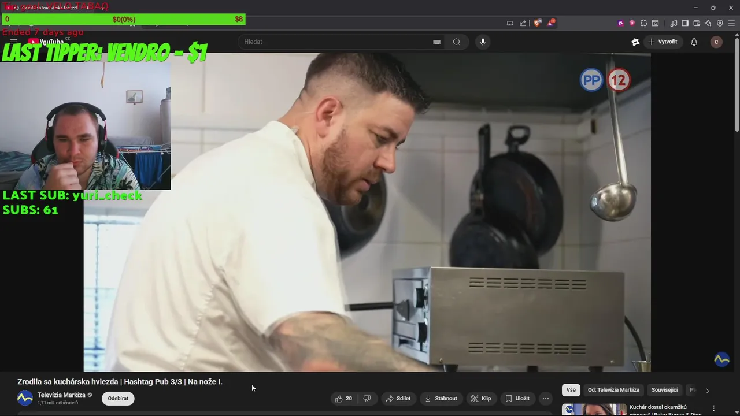The height and width of the screenshot is (416, 740).
Task: Open Leo AI sparkle icon
Action: pos(708,23)
